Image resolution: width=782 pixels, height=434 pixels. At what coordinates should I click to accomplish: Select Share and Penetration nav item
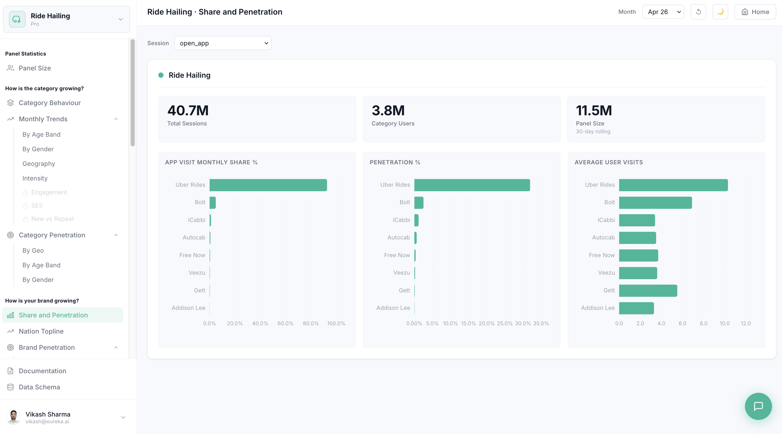[62, 315]
